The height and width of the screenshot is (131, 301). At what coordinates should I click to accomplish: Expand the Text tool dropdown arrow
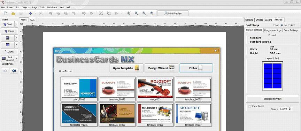(x=16, y=24)
